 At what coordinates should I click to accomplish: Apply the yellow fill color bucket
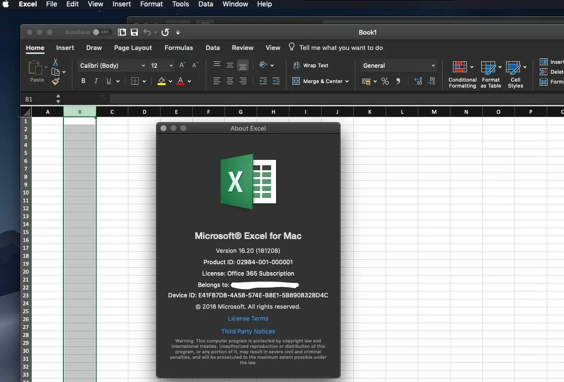point(162,81)
